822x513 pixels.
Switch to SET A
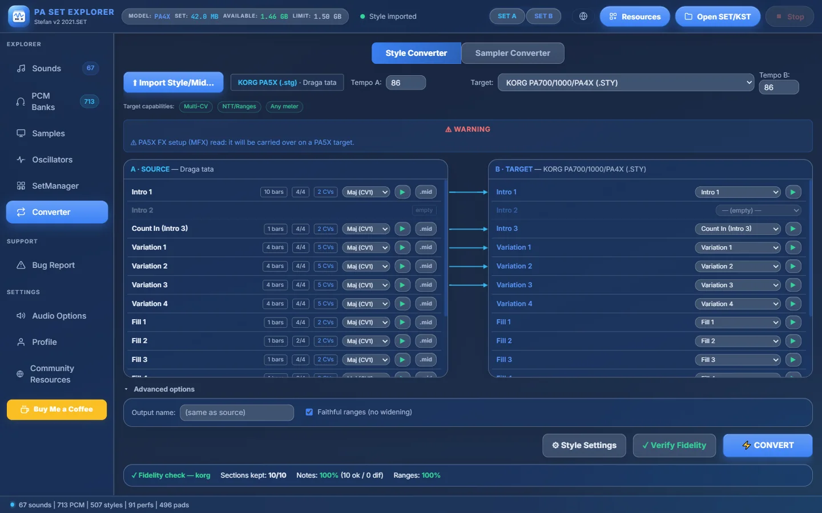[507, 17]
